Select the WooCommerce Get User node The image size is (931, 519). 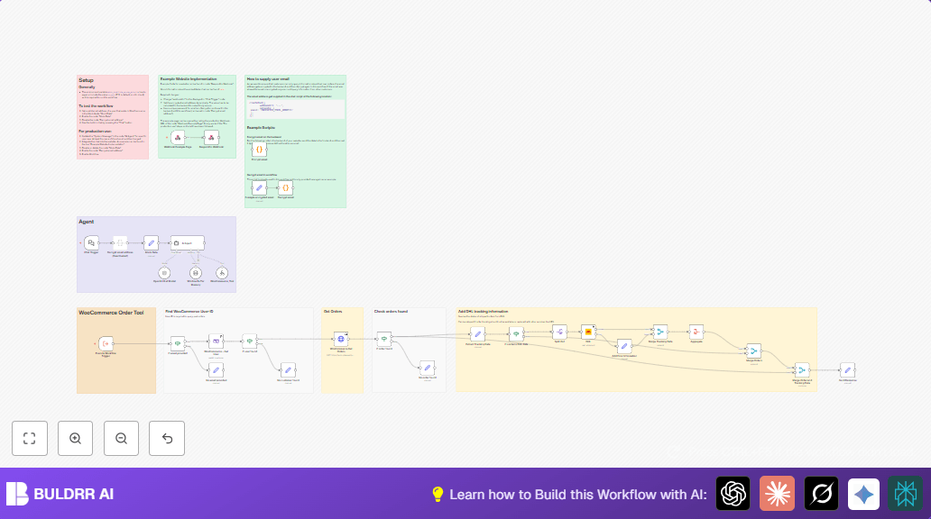click(217, 341)
